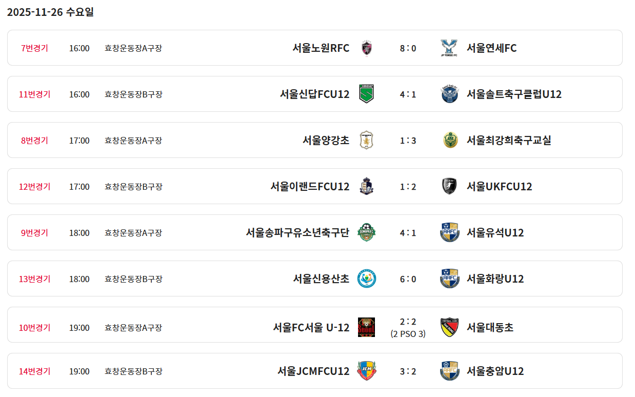Click the 서울양강초 team badge
Image resolution: width=635 pixels, height=397 pixels.
pyautogui.click(x=366, y=141)
